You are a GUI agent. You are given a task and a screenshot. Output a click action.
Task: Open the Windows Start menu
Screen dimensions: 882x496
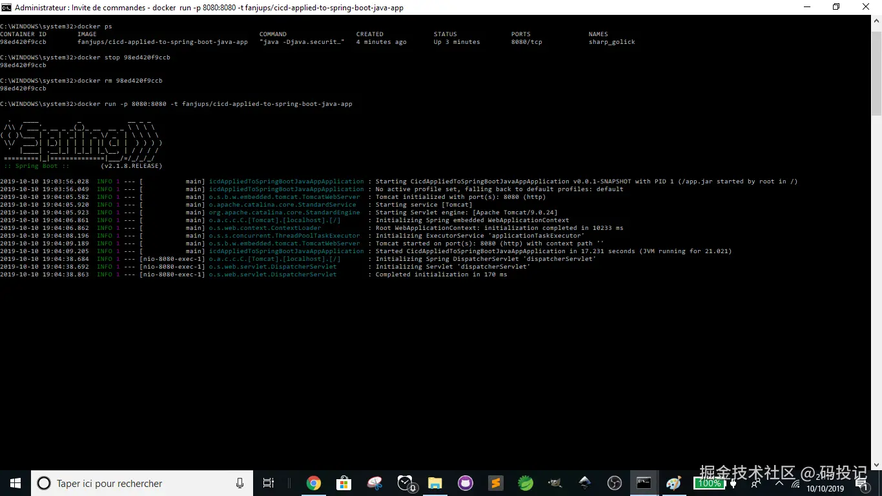point(15,483)
